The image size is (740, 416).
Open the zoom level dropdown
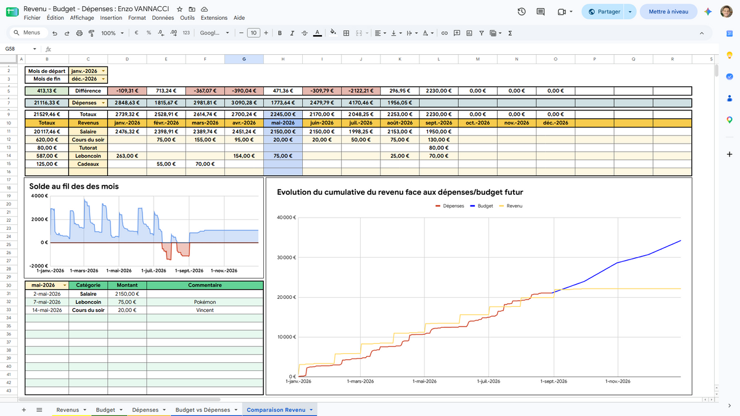click(x=112, y=33)
